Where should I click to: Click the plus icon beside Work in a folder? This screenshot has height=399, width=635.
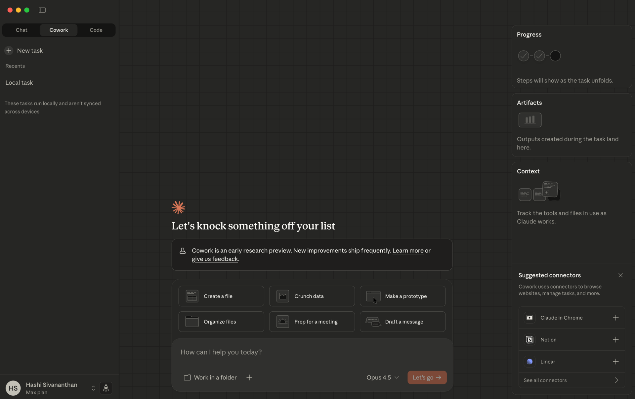[249, 377]
